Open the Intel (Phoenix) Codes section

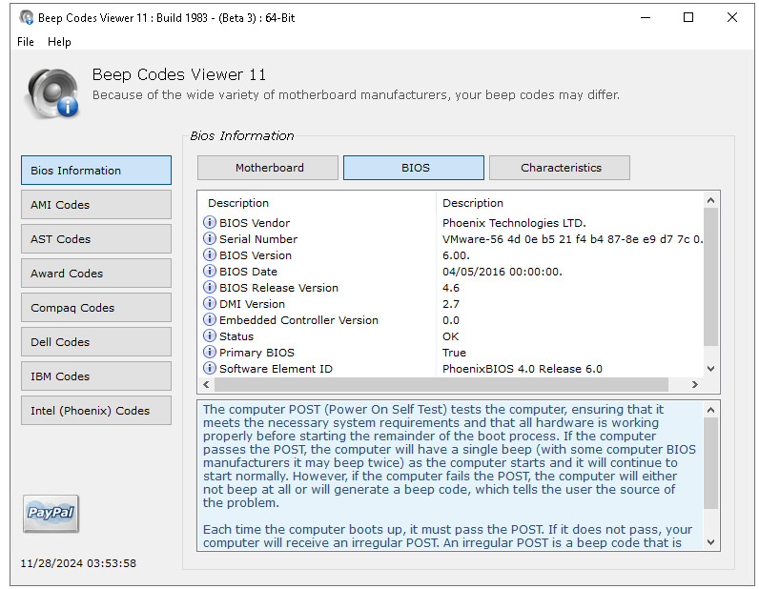96,411
